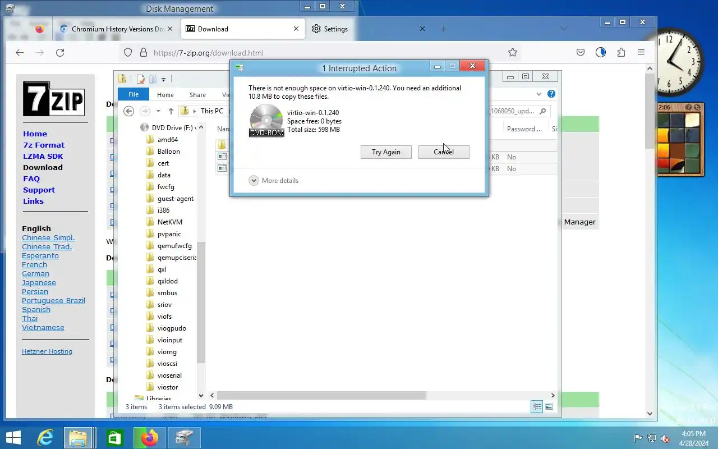Select the amd64 folder in tree
Viewport: 718px width, 449px height.
[x=168, y=140]
